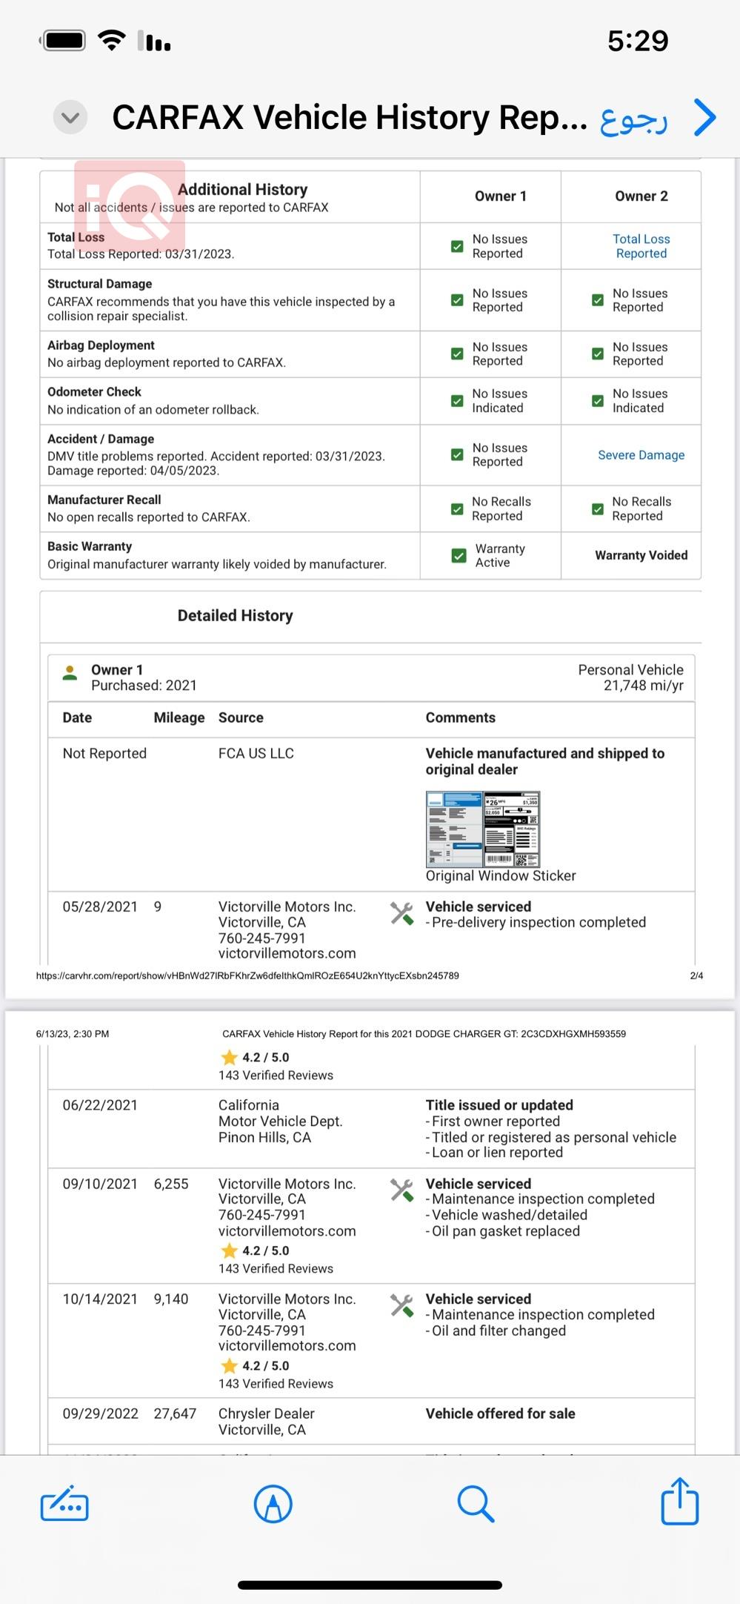This screenshot has width=740, height=1604.
Task: Tap service wrench icon for 10/14/2021 entry
Action: (401, 1305)
